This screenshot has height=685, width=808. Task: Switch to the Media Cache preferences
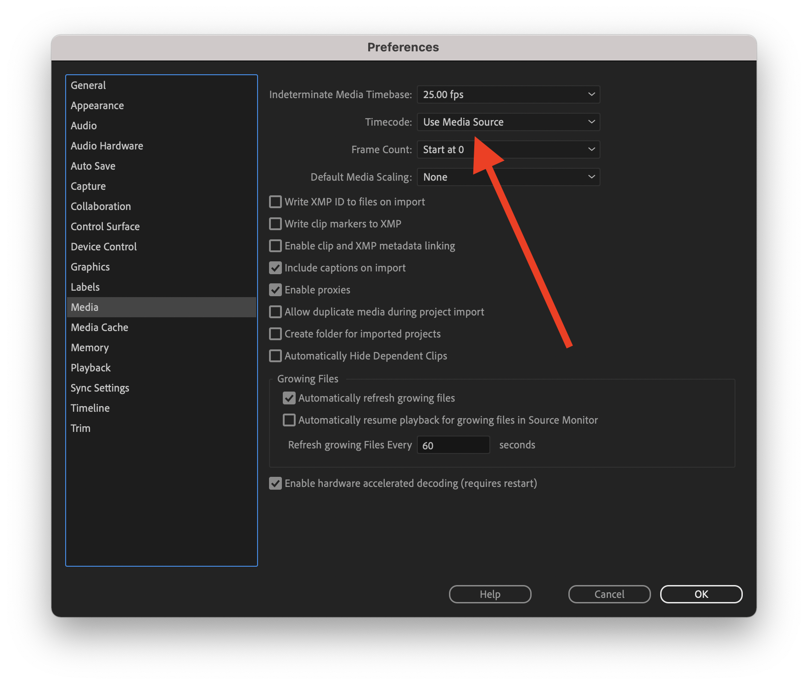99,327
